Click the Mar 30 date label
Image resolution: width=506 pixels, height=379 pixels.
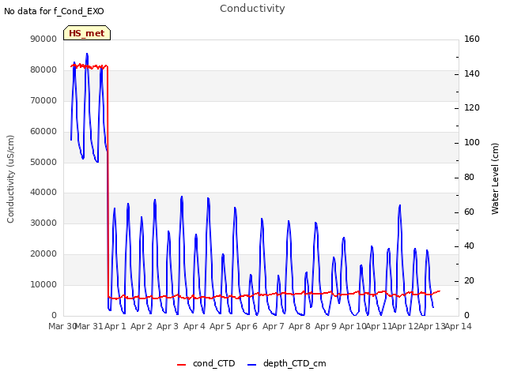coord(62,326)
